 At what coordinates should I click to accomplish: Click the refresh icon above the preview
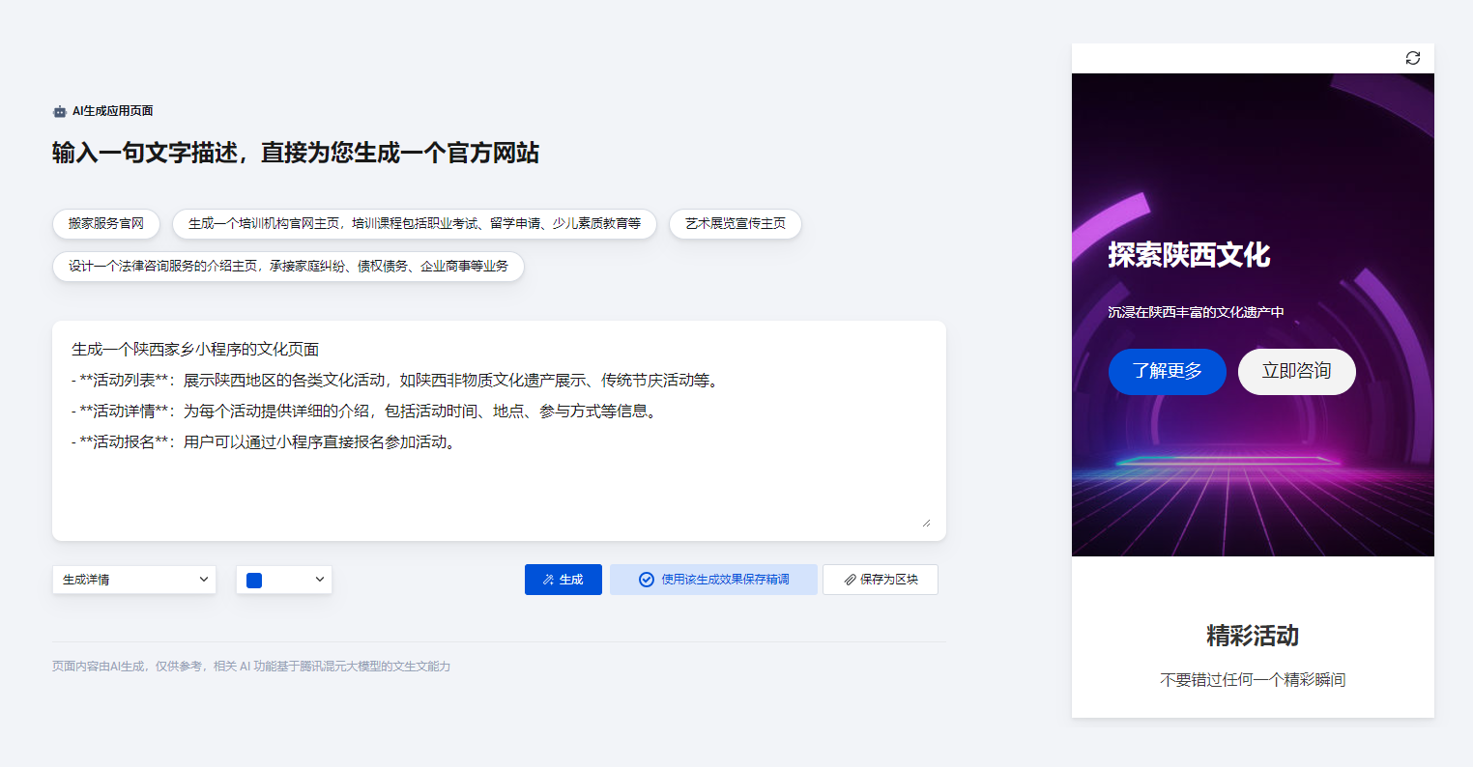pyautogui.click(x=1412, y=58)
